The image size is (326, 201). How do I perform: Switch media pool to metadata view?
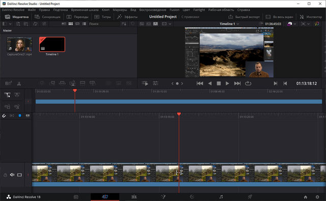click(64, 24)
